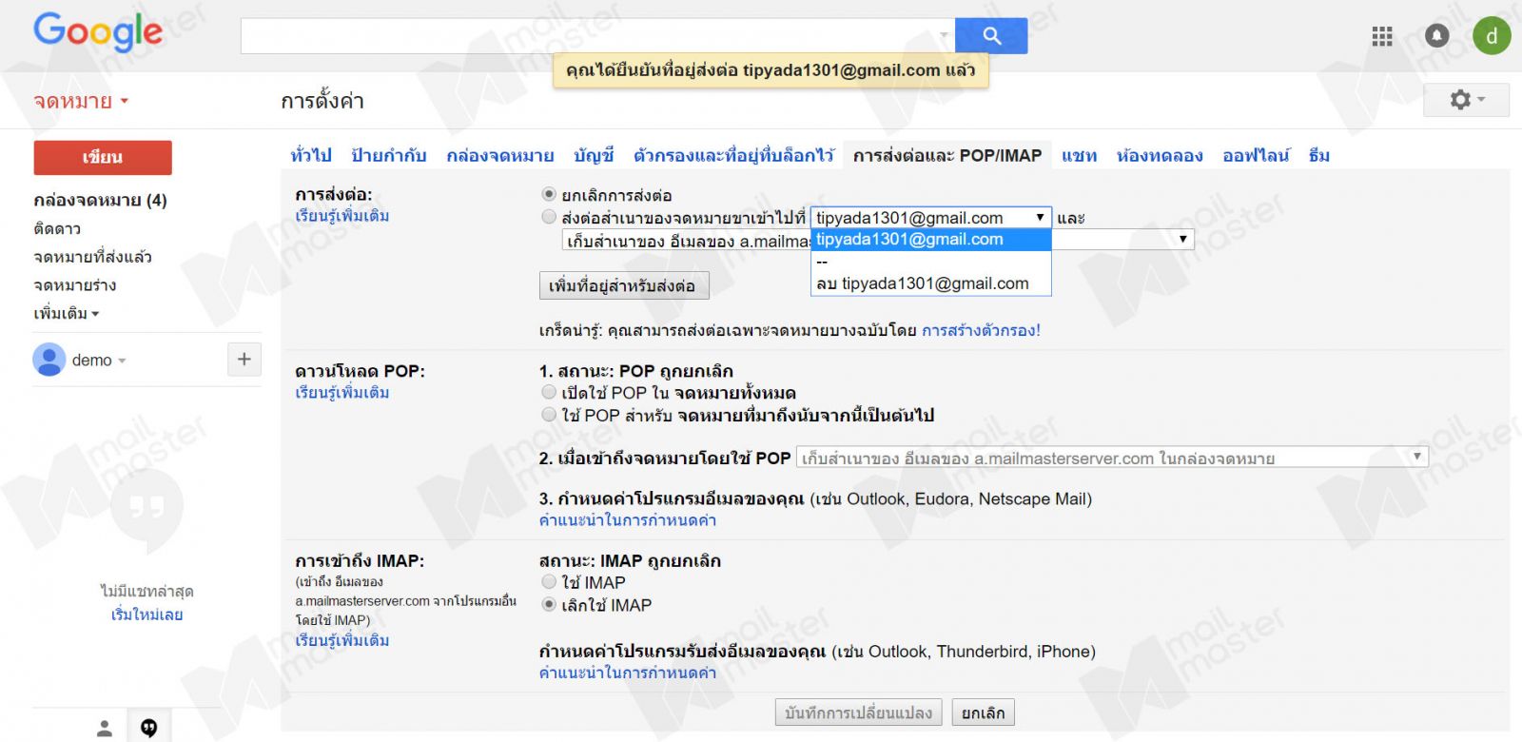Viewport: 1522px width, 742px height.
Task: Open the notifications bell
Action: click(1437, 36)
